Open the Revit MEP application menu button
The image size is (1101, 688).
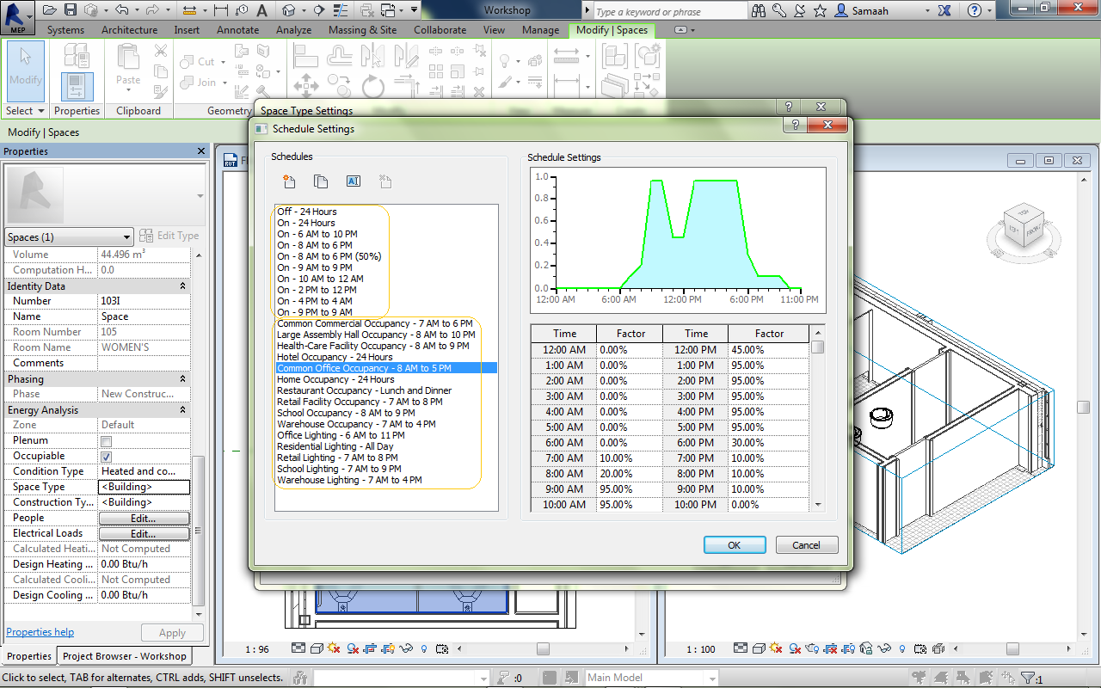point(17,17)
